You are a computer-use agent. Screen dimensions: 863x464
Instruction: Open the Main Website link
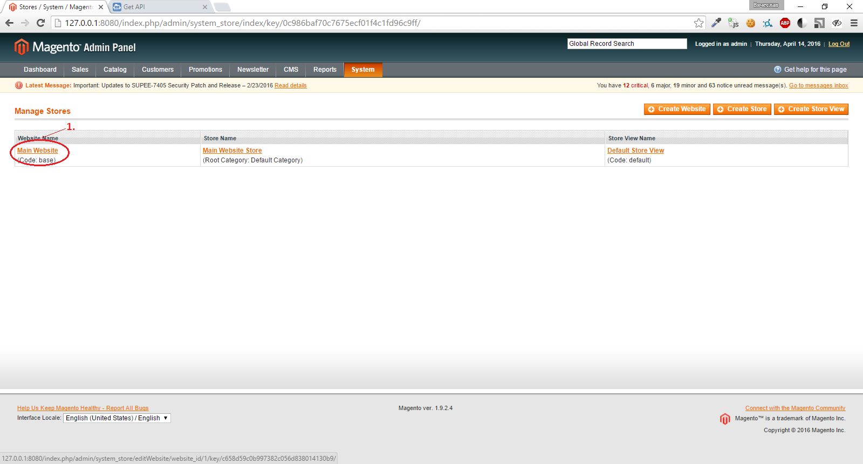pyautogui.click(x=38, y=151)
